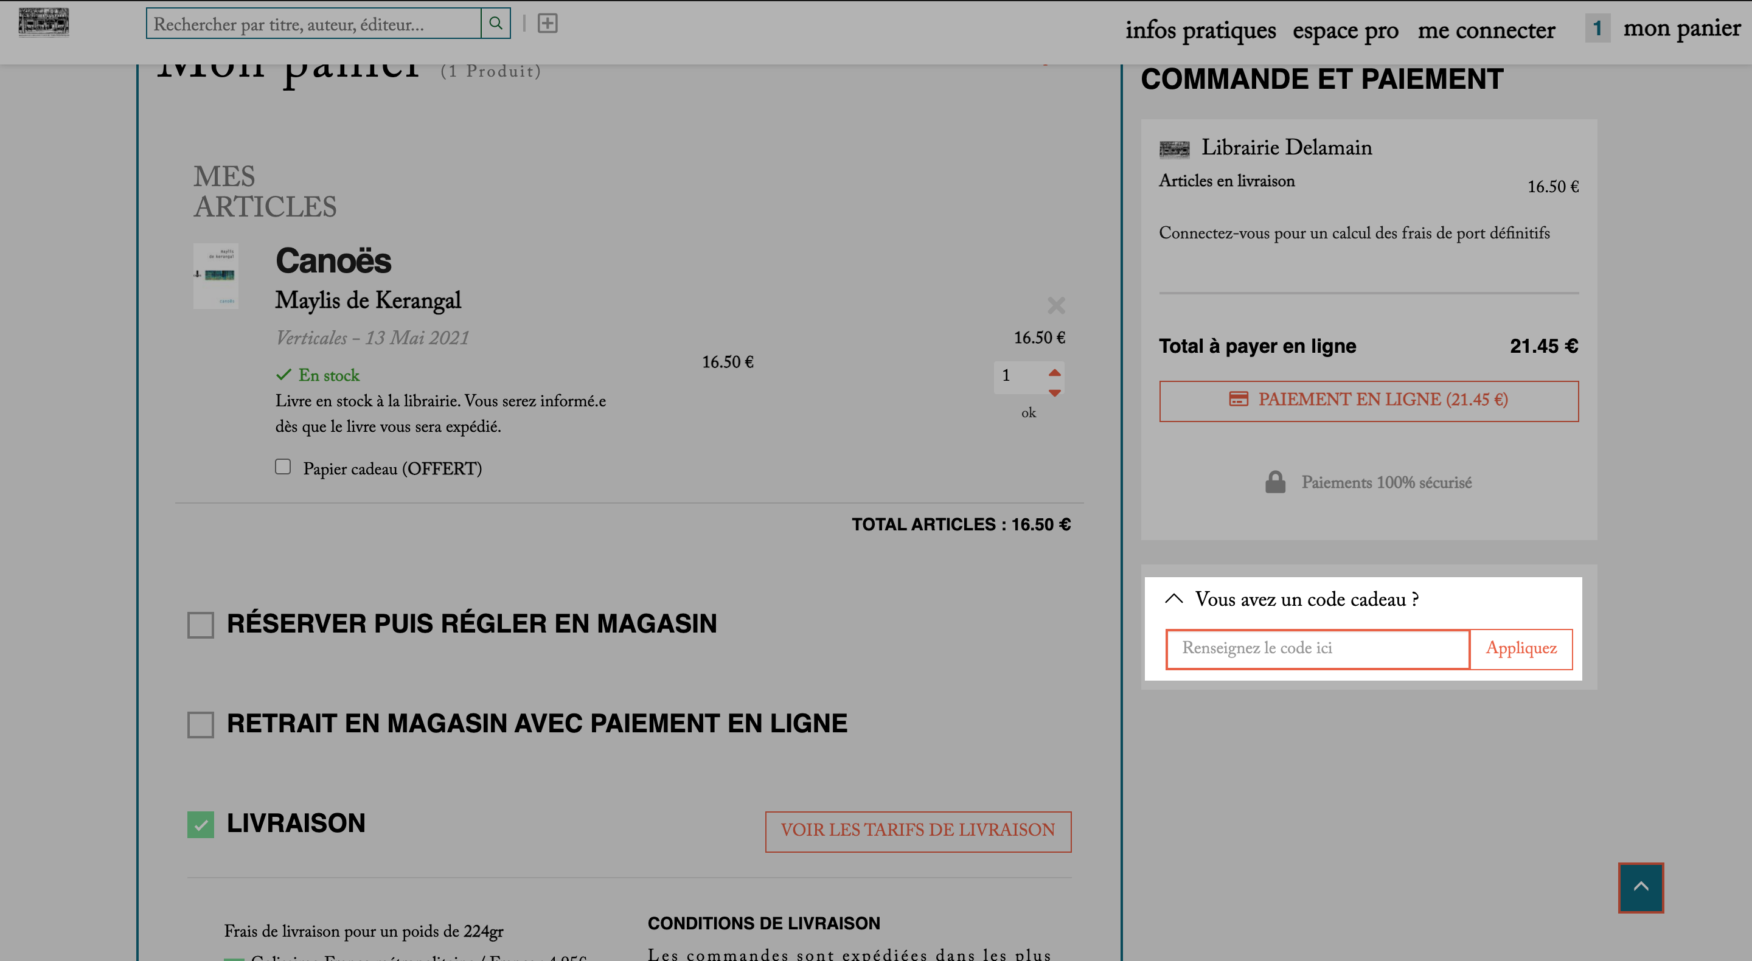The width and height of the screenshot is (1752, 961).
Task: Remove Canoës from cart with X
Action: click(1055, 305)
